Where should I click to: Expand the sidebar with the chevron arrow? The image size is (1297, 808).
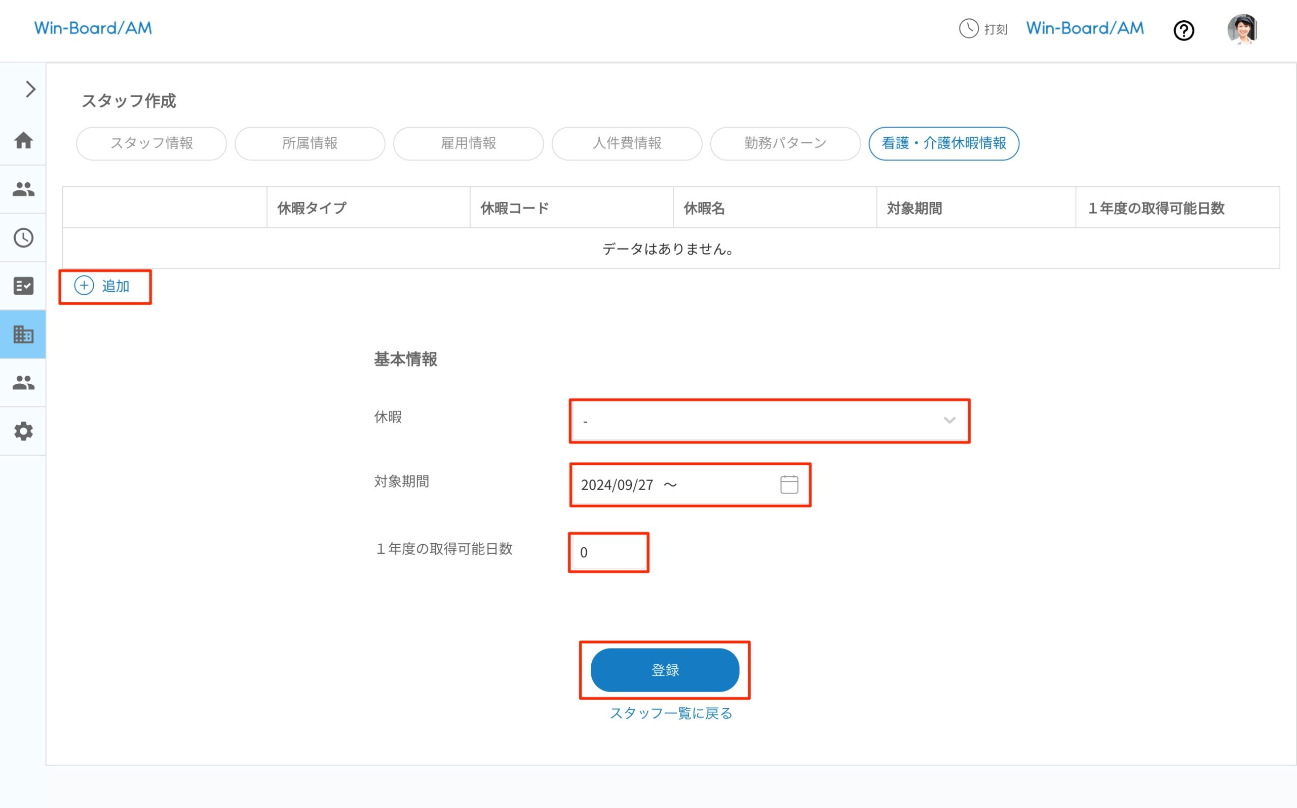click(x=30, y=89)
